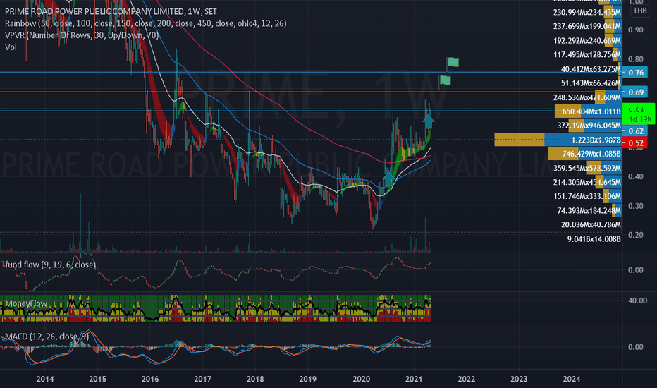
Task: Click the 2014 label on time axis
Action: tap(45, 380)
